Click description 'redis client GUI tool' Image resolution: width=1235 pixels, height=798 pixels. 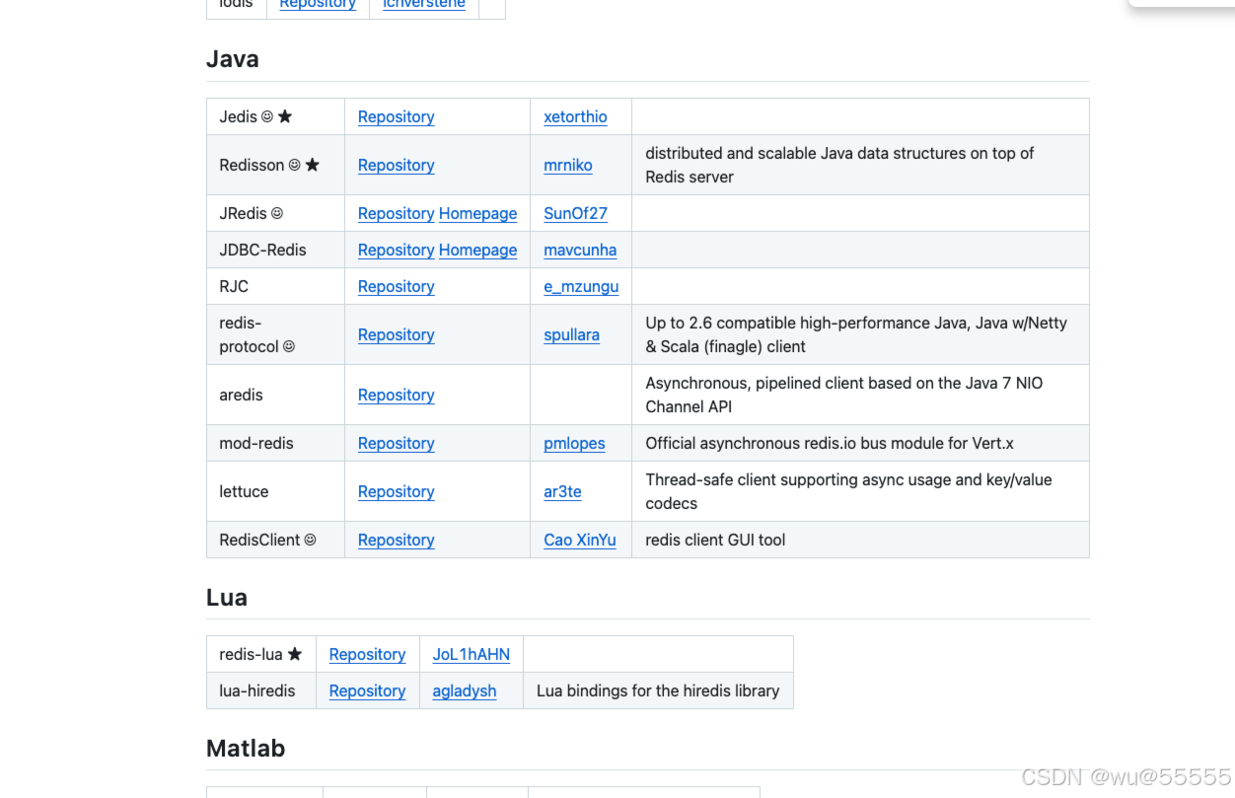click(x=715, y=540)
